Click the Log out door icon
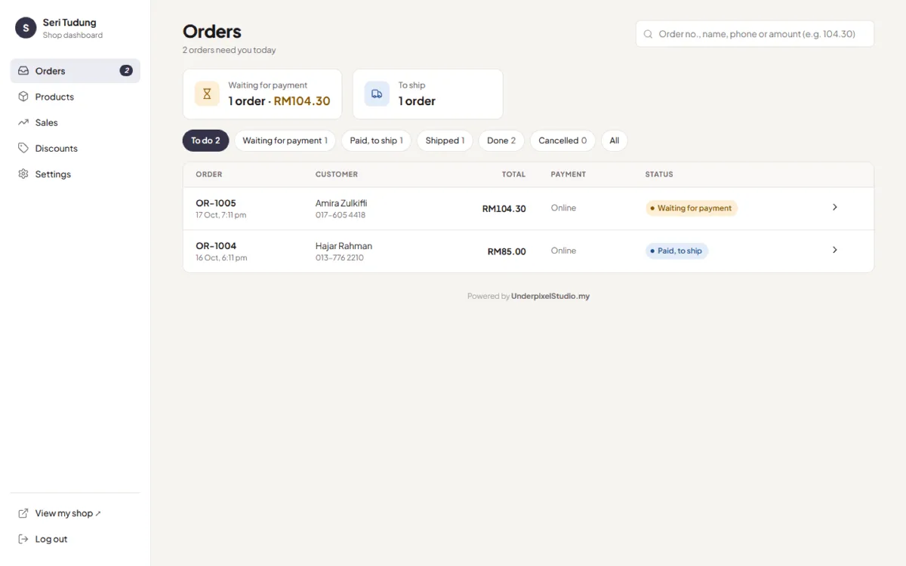 tap(23, 539)
